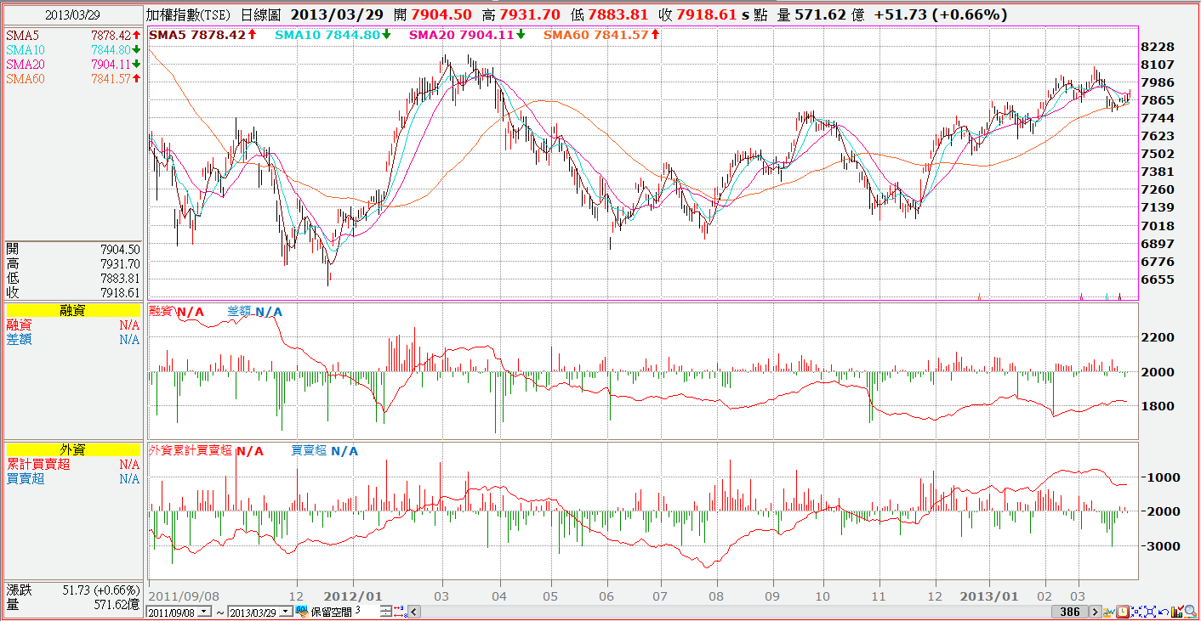Click the orange SMA60 7841.57 chart legend

click(600, 35)
